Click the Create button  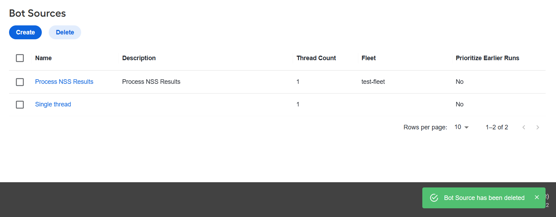click(25, 32)
